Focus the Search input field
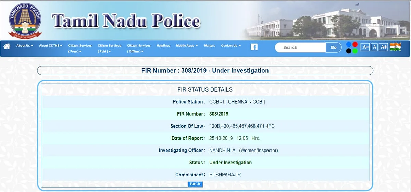Viewport: 411px width, 192px height. [300, 48]
